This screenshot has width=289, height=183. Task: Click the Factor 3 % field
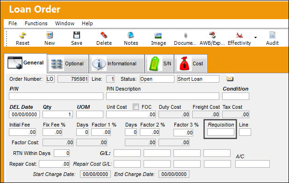point(183,133)
